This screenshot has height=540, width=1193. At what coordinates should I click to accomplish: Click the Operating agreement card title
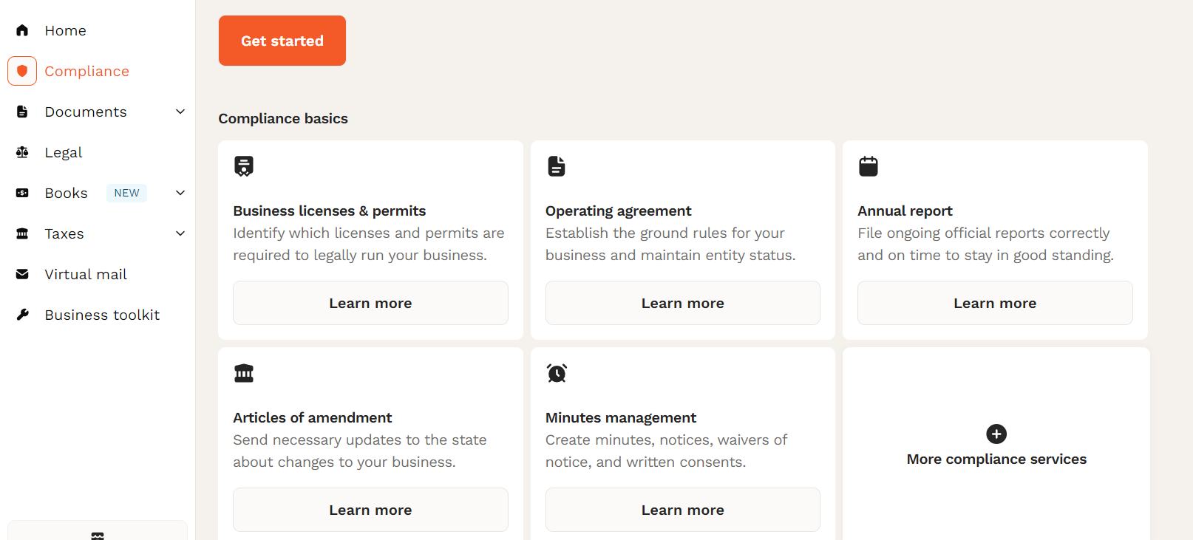[x=619, y=211]
